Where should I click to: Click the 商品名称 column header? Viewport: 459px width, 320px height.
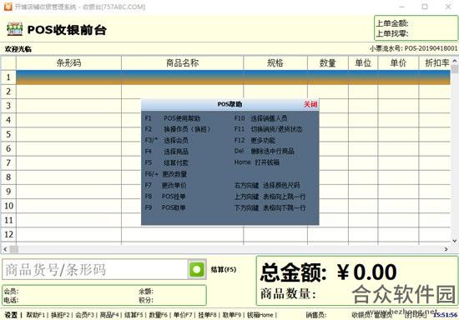(x=183, y=62)
